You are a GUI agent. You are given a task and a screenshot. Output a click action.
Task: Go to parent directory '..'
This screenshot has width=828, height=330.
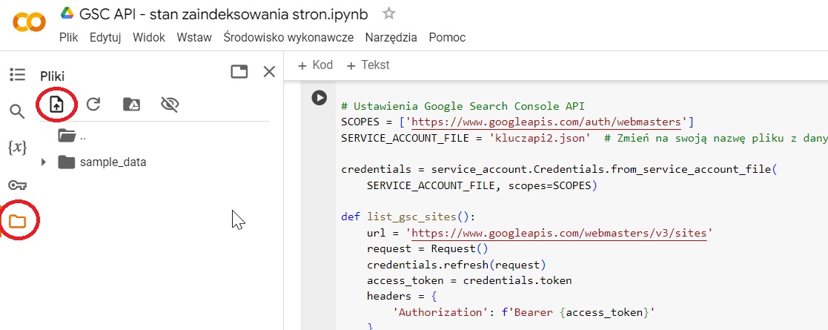(72, 136)
